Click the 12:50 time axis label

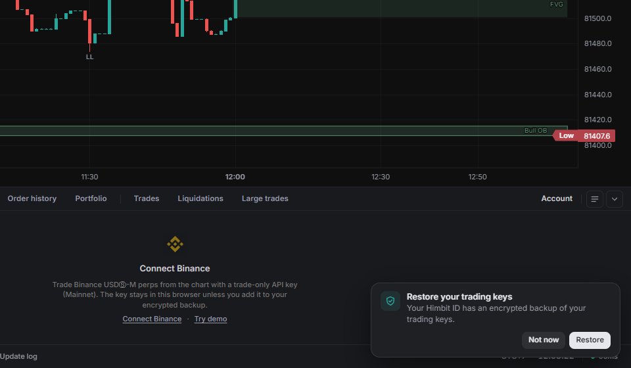pos(478,177)
